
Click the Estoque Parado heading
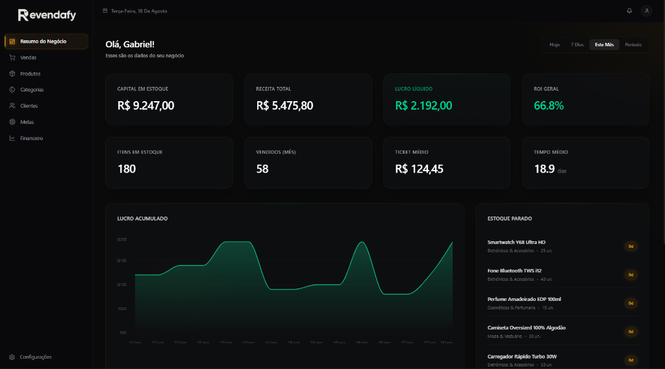[509, 219]
